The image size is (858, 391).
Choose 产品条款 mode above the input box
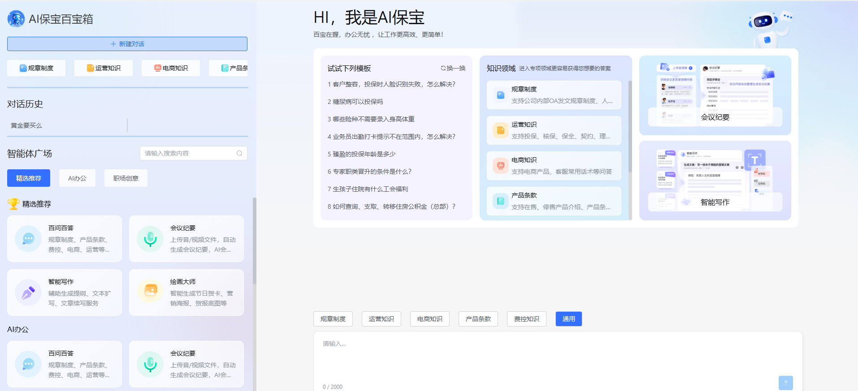click(x=478, y=319)
